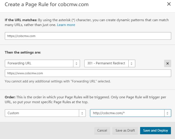Close the Create a Page Rule dialog
The height and width of the screenshot is (139, 175).
(169, 4)
